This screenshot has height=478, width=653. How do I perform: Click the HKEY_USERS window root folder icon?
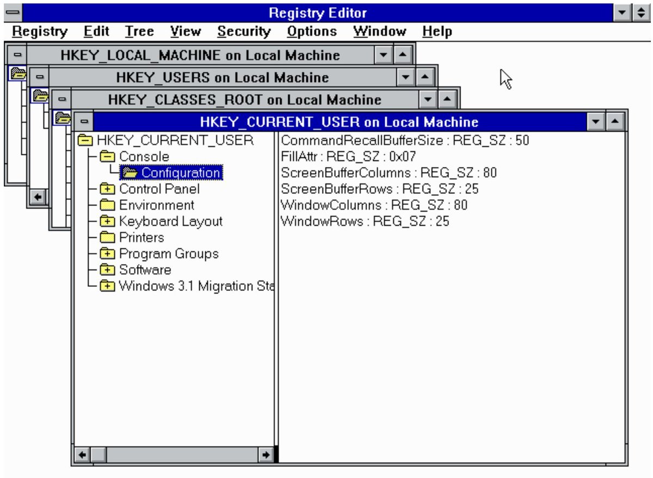(40, 96)
